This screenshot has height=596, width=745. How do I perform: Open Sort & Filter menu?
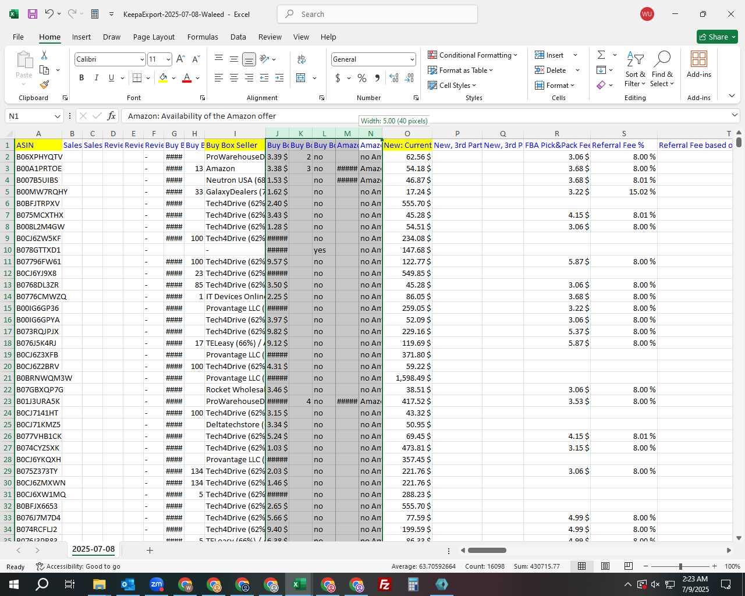[x=635, y=69]
